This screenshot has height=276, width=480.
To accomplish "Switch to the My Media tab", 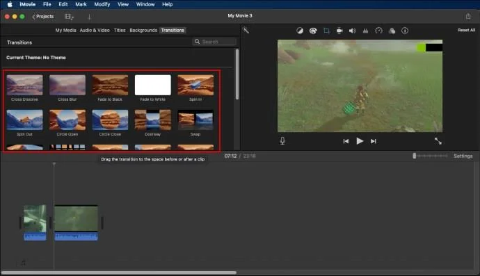I will coord(65,31).
